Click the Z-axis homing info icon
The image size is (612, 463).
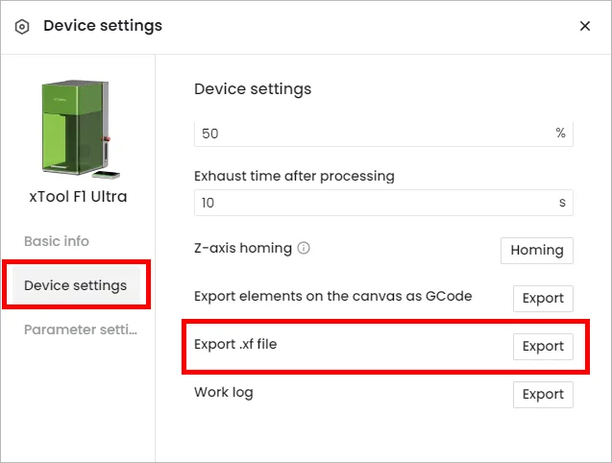click(304, 248)
